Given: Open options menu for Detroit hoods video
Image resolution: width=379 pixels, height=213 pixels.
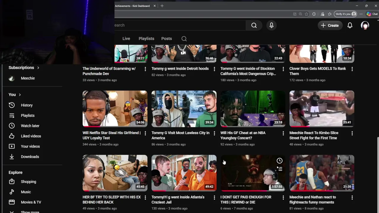Looking at the screenshot, I should [214, 69].
